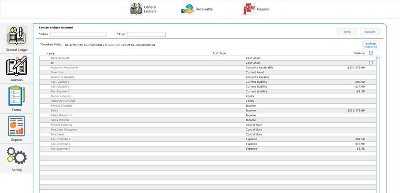Open the account Type field
The width and height of the screenshot is (400, 193).
146,35
